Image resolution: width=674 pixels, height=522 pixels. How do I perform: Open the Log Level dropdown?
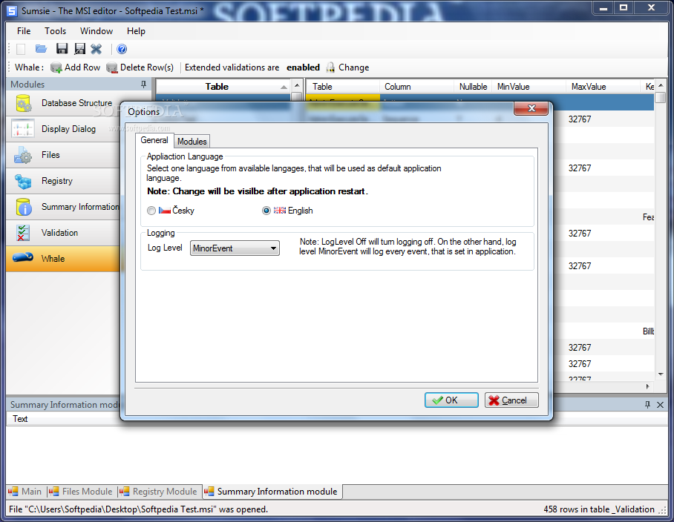click(x=235, y=248)
